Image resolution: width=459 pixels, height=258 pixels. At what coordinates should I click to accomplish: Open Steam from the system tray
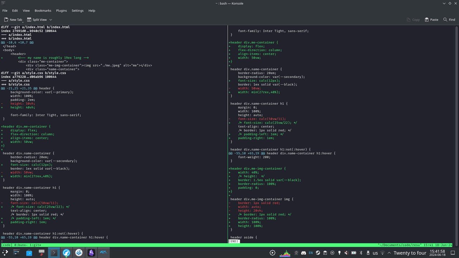click(x=318, y=253)
